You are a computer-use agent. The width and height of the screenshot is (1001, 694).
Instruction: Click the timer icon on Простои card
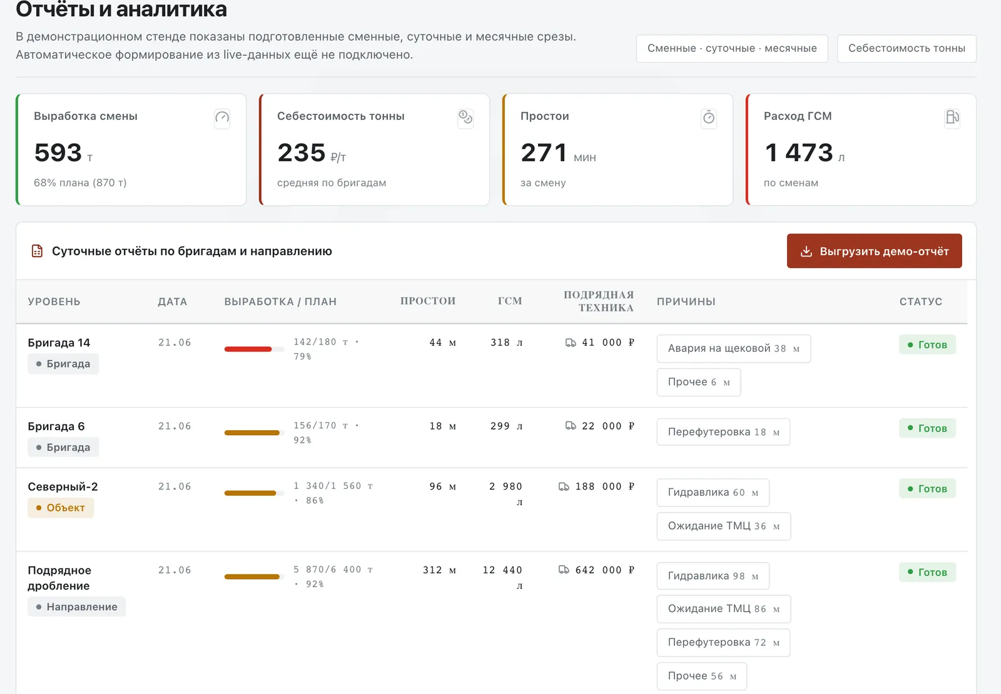click(709, 118)
